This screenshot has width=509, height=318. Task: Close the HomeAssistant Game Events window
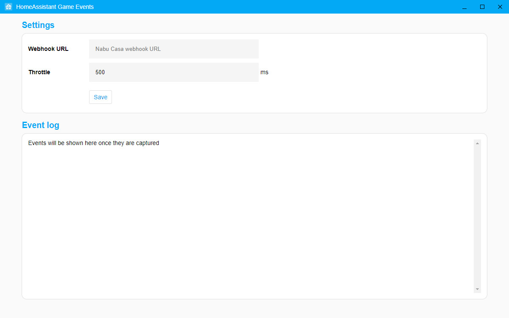(500, 7)
